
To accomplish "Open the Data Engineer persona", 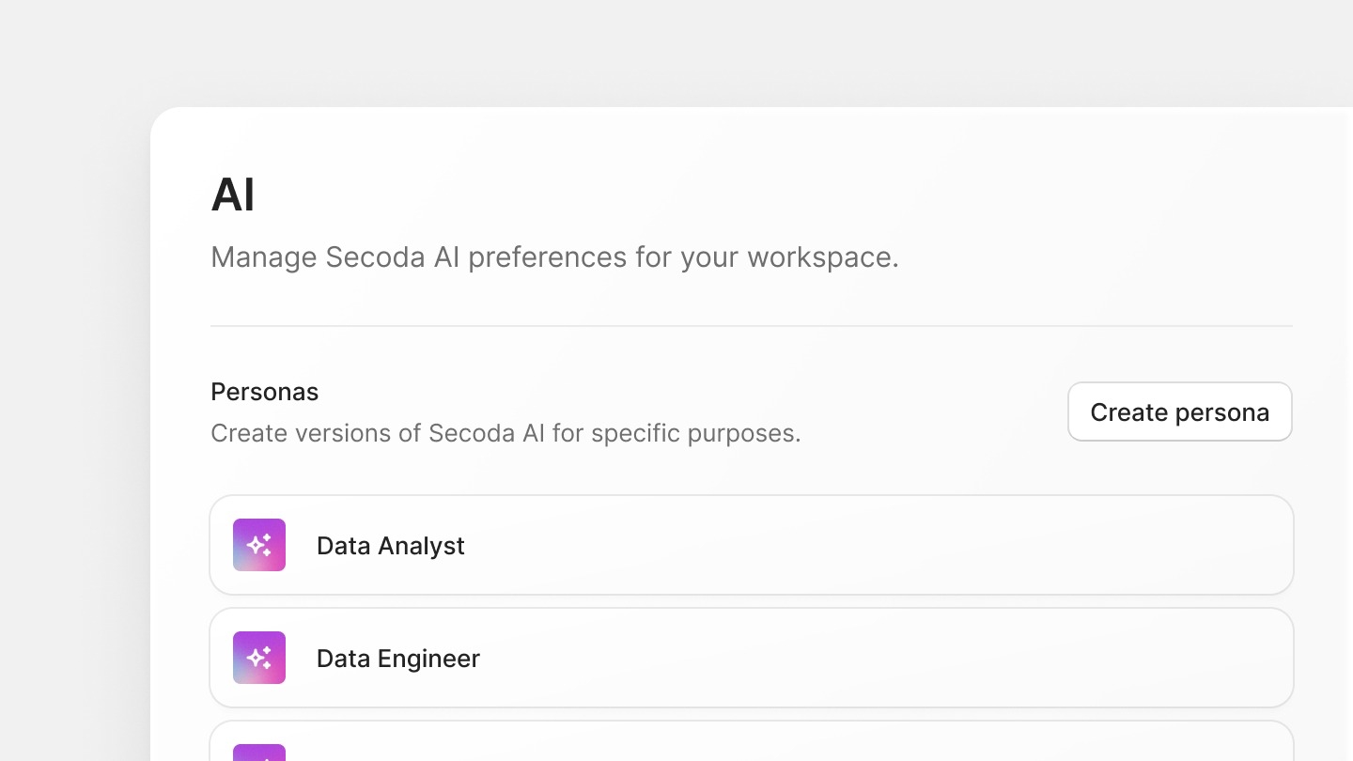I will (x=397, y=659).
